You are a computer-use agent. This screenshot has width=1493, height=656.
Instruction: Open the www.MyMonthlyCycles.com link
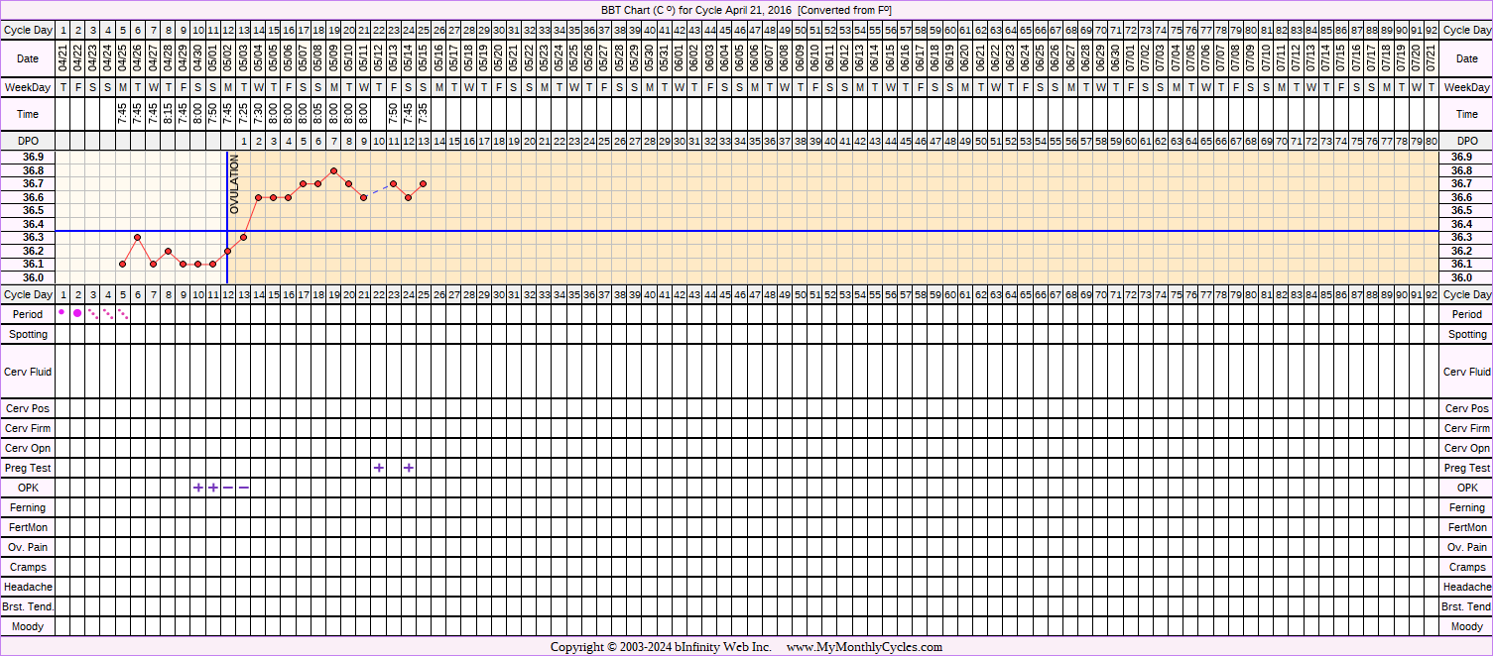864,647
